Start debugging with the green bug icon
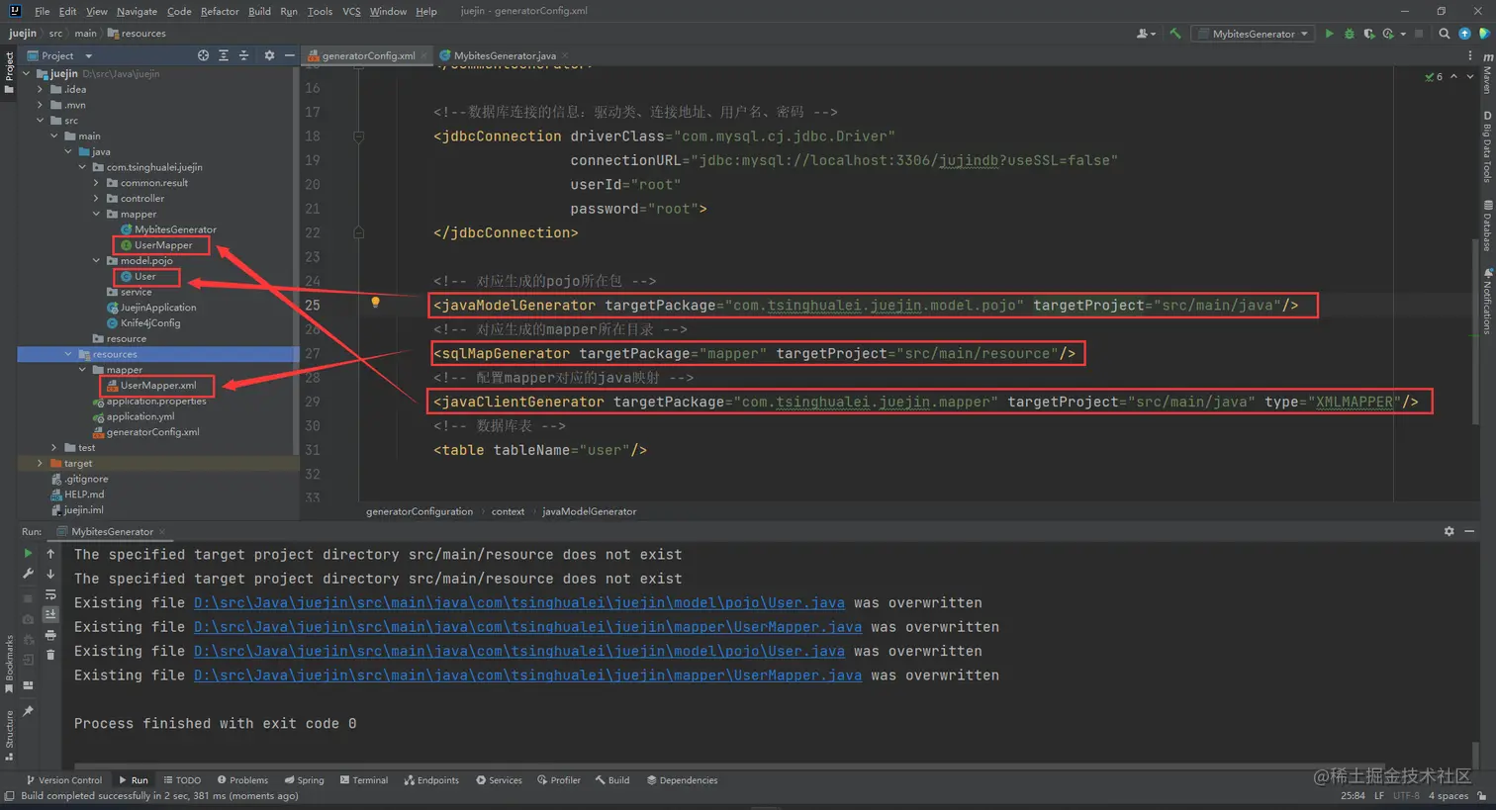 (1349, 34)
